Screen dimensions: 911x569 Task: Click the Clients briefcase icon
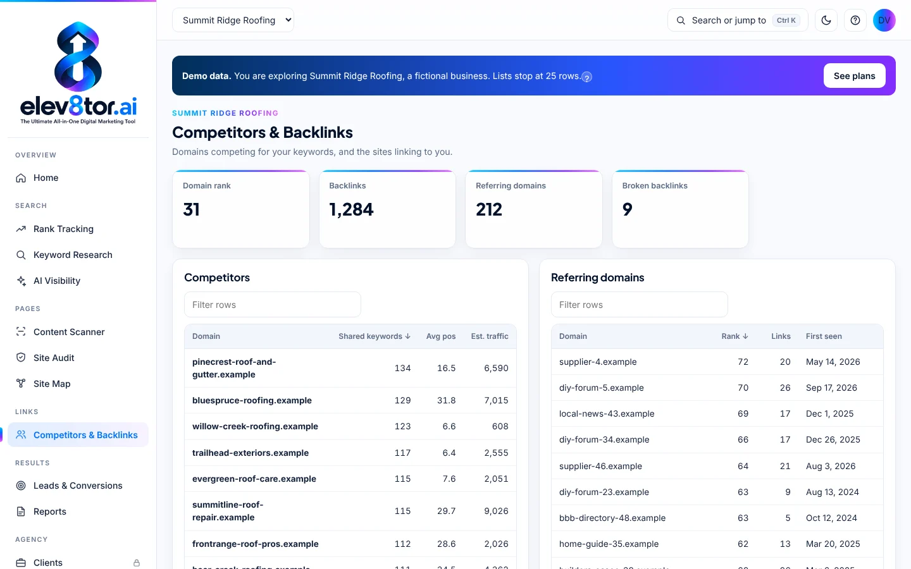click(x=21, y=563)
